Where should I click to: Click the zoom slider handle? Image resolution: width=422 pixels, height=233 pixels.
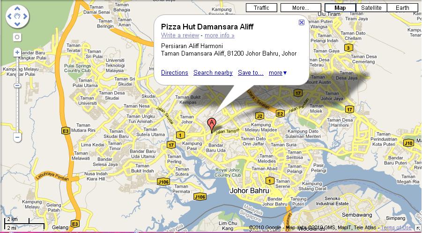tap(17, 85)
